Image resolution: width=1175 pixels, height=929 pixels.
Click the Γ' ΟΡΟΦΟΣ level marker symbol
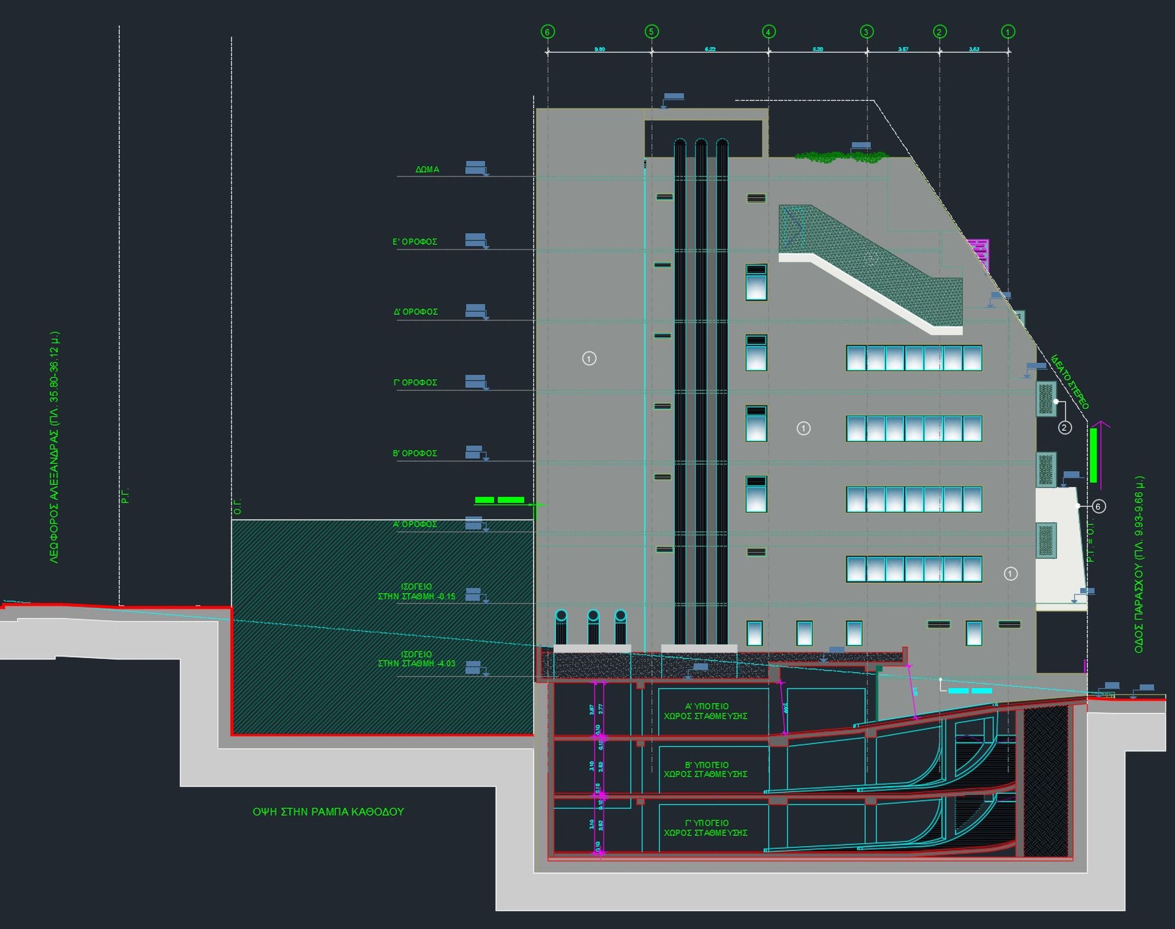tap(476, 381)
